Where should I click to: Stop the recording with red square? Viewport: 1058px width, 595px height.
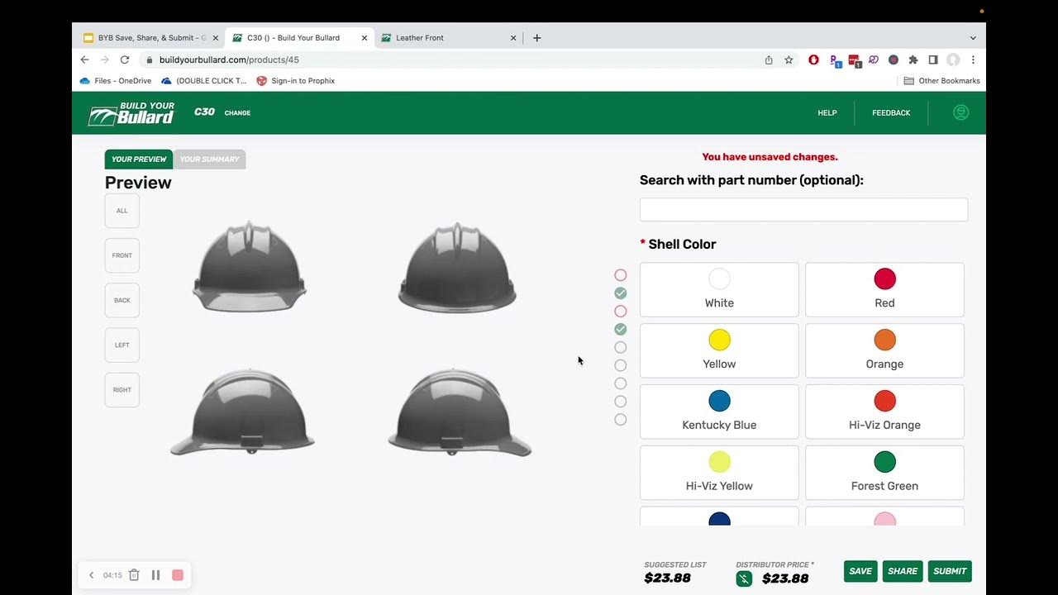pos(178,575)
